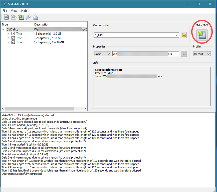
Task: Click log line 'Title #1 was added'
Action: 26,125
